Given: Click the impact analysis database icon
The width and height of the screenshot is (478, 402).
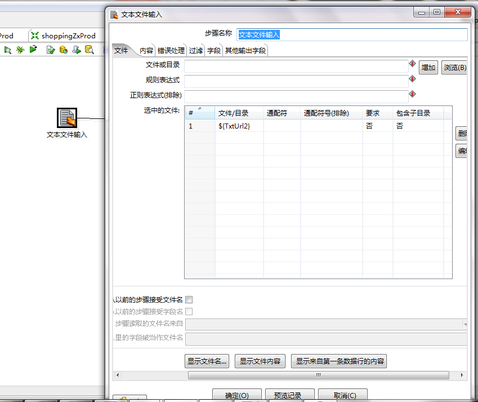Looking at the screenshot, I should point(62,50).
